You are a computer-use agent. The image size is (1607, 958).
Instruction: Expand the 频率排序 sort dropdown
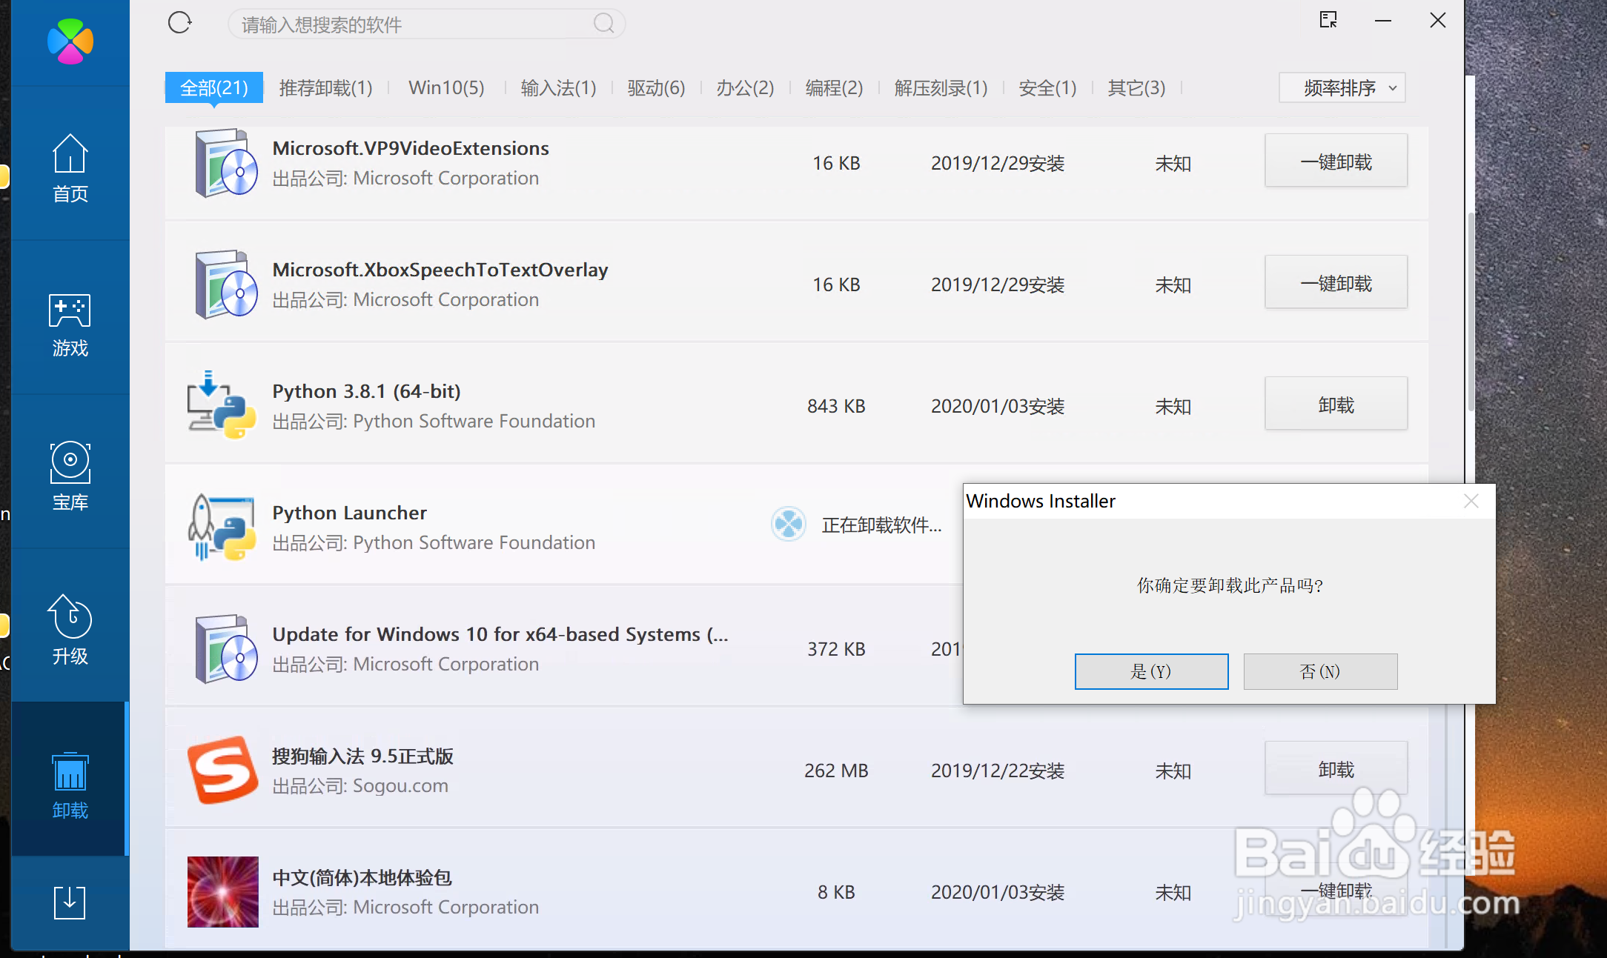(1342, 88)
